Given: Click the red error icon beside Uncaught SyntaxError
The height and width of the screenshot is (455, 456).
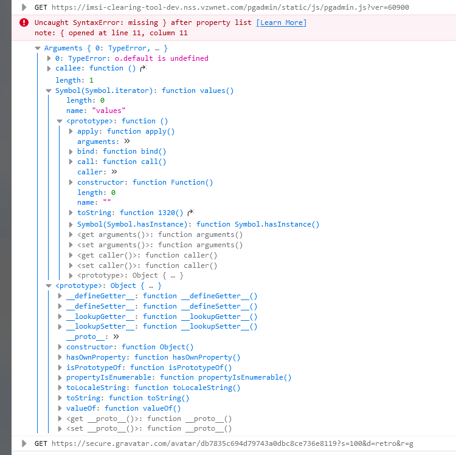Looking at the screenshot, I should (24, 22).
